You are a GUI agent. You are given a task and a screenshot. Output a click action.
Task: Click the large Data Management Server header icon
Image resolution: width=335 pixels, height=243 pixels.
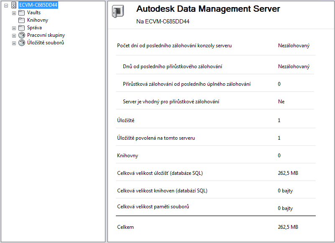118,12
